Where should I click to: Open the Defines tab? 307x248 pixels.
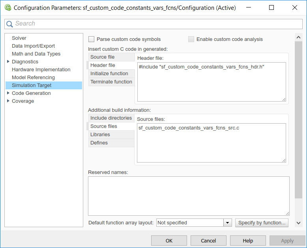111,143
